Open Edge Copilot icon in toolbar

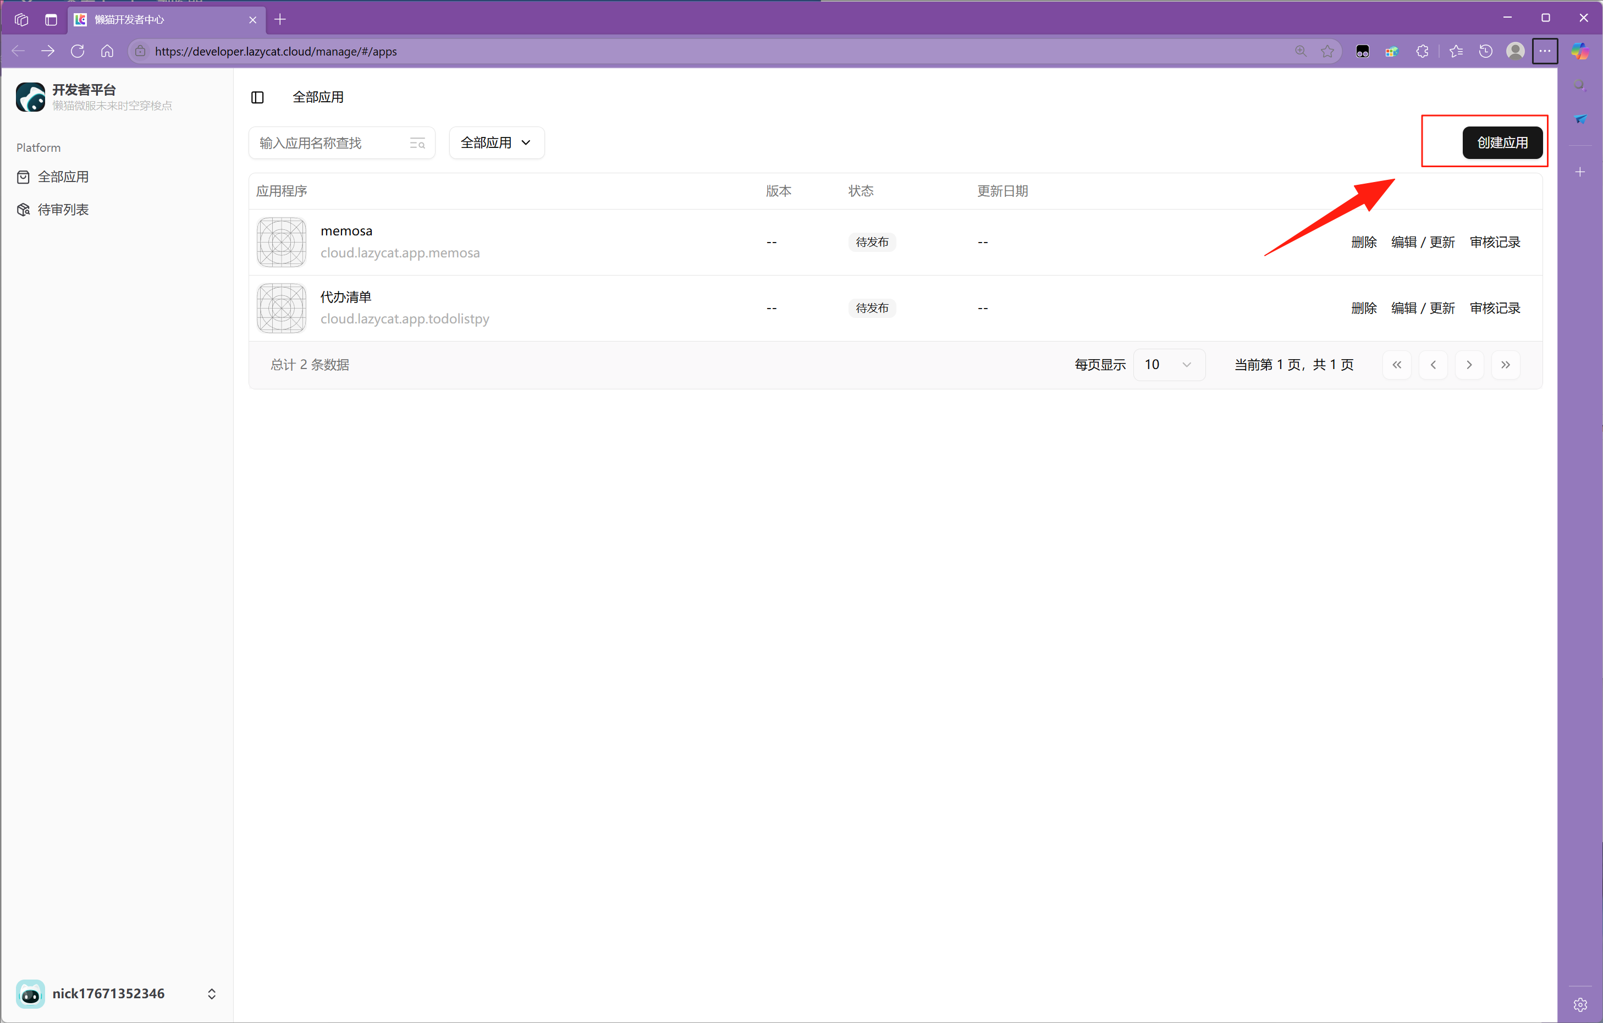[x=1580, y=51]
